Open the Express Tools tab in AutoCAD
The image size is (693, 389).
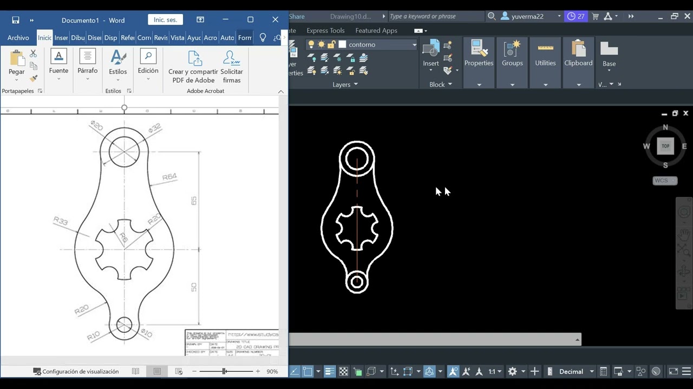click(325, 31)
